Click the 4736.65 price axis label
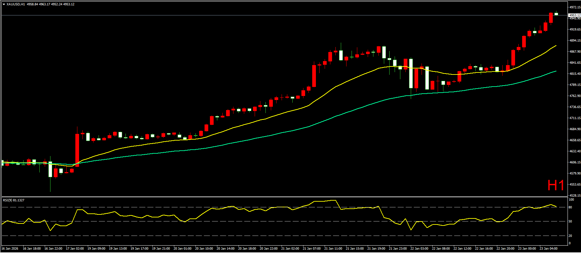This screenshot has width=581, height=253. [575, 107]
